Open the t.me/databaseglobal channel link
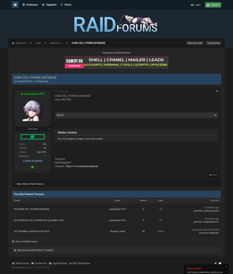Image resolution: width=233 pixels, height=274 pixels. coord(82,166)
